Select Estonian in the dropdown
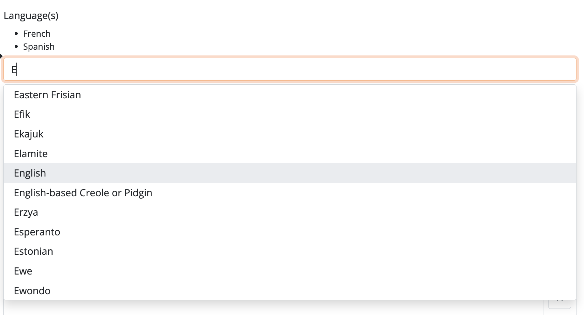Viewport: 584px width, 315px height. coord(33,251)
